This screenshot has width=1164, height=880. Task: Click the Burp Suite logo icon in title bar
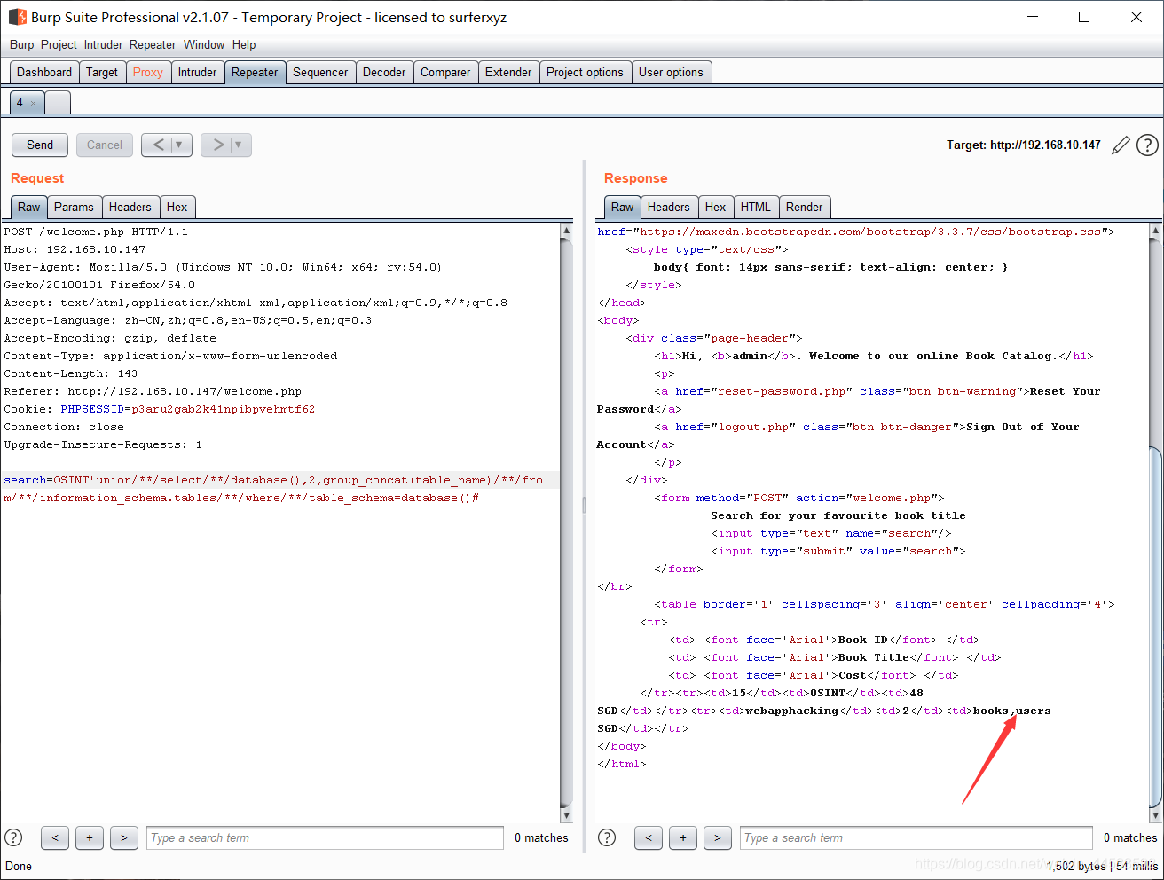click(x=18, y=17)
